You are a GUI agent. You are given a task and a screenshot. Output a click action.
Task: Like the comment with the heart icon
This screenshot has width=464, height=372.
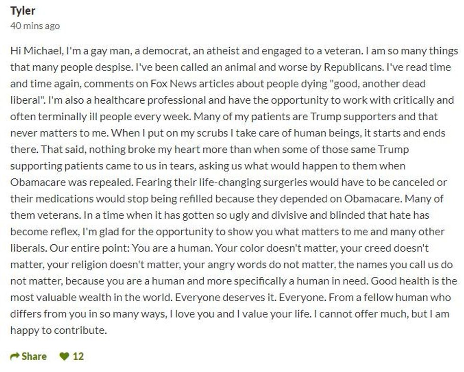[x=64, y=356]
